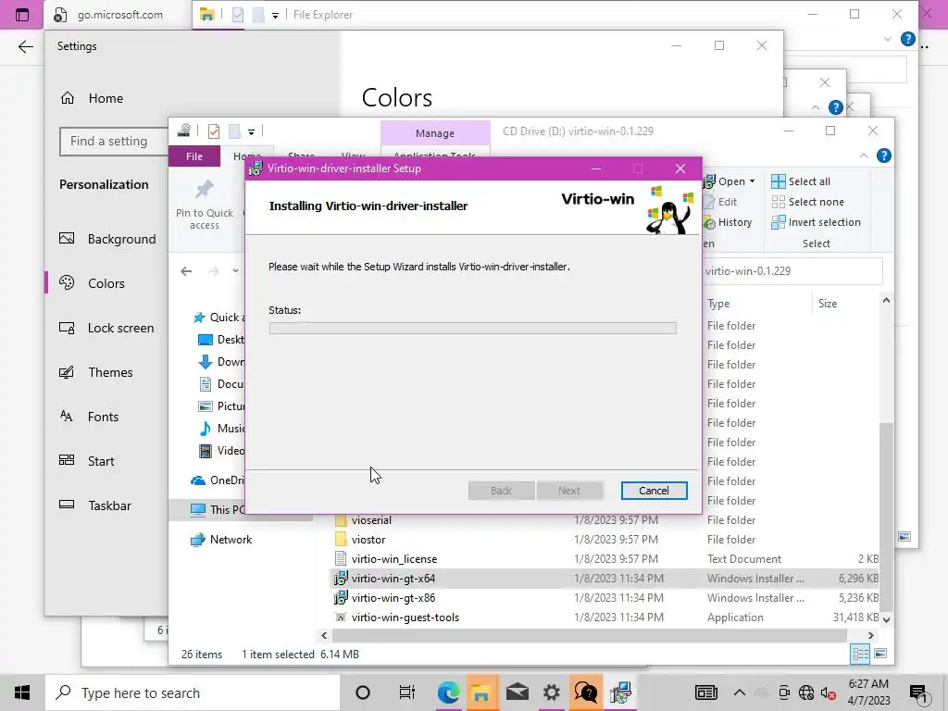Select This PC in navigation pane
Screen dimensions: 948x711
tap(218, 510)
